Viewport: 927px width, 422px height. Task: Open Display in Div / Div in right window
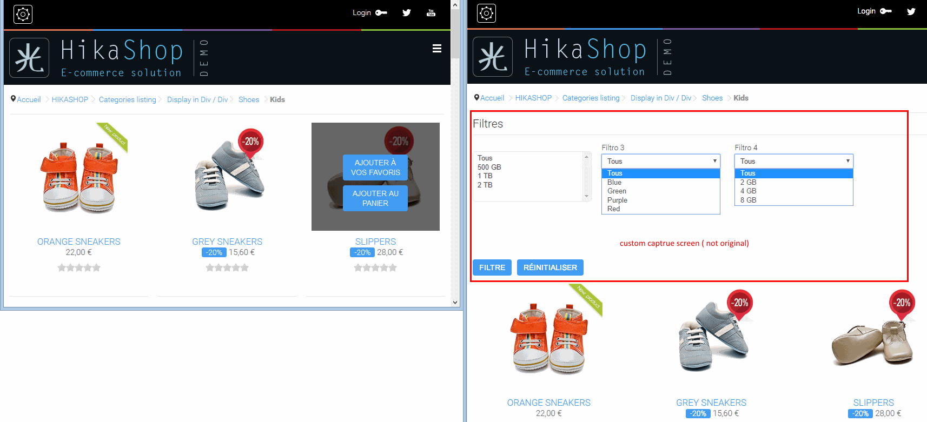(661, 98)
